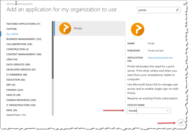Select Human Resources (202) category
The height and width of the screenshot is (132, 190).
click(x=21, y=100)
